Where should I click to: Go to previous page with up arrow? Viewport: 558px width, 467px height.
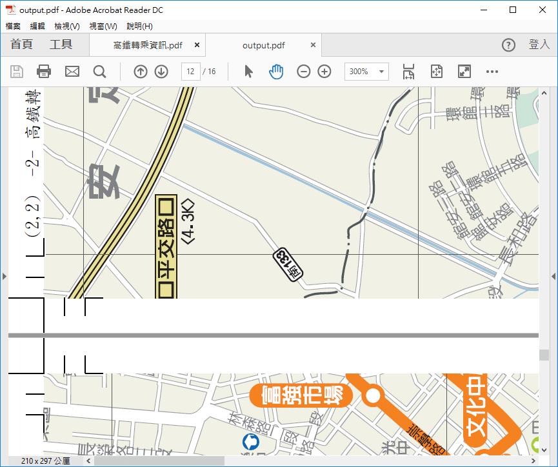(x=141, y=72)
